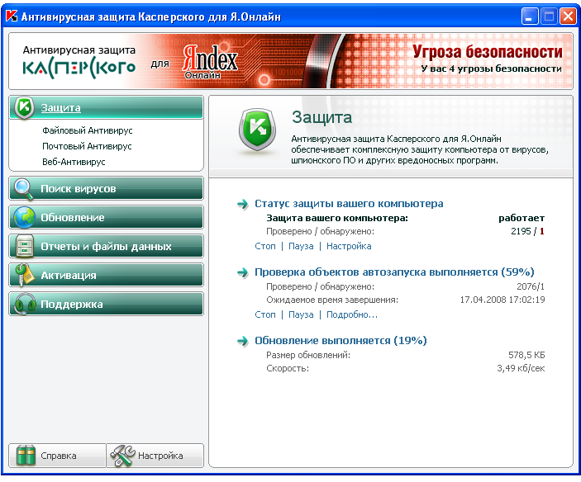This screenshot has height=482, width=581.
Task: Select Веб-Антивирус under Защита
Action: coord(74,162)
